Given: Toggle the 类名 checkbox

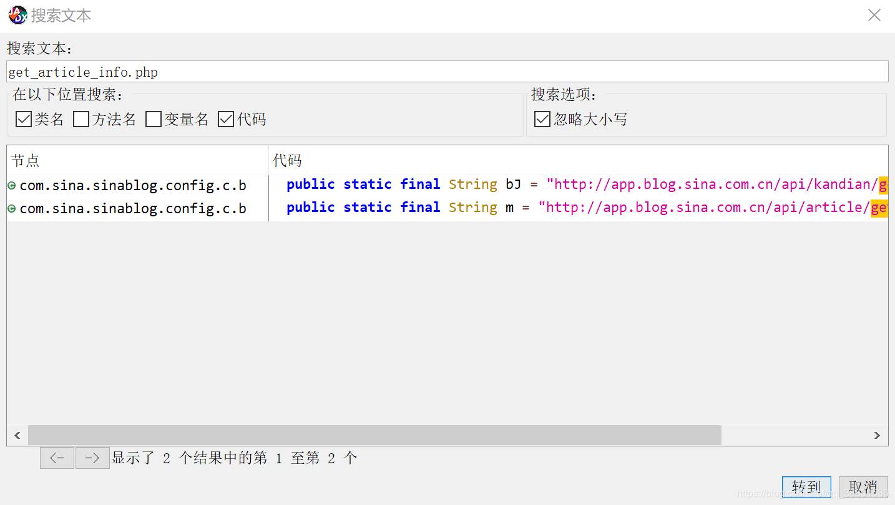Looking at the screenshot, I should [x=24, y=119].
